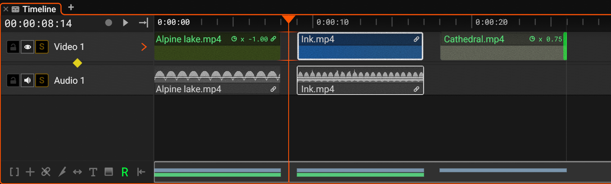
Task: Toggle lock on Audio 1 track
Action: pos(13,81)
